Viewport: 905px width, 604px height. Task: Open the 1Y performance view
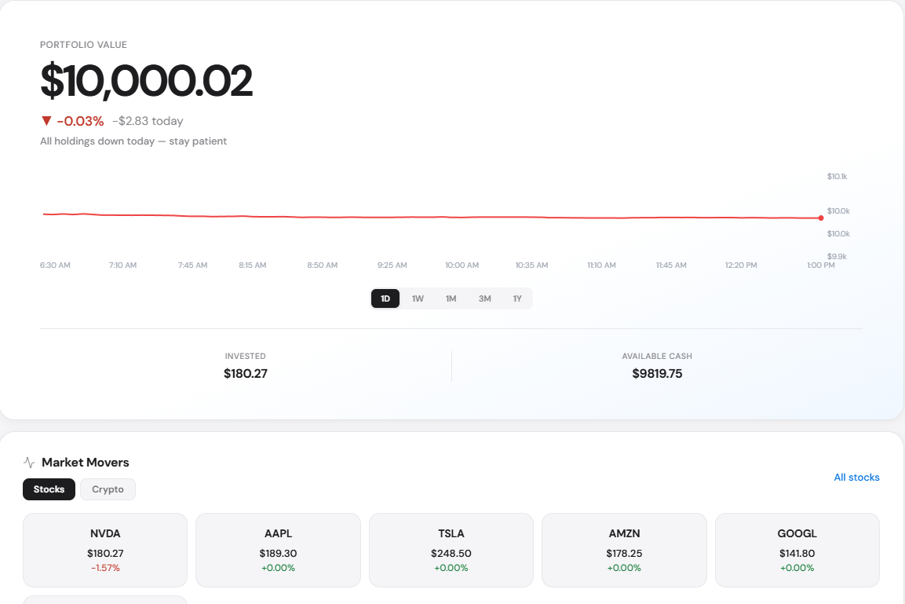pos(517,298)
